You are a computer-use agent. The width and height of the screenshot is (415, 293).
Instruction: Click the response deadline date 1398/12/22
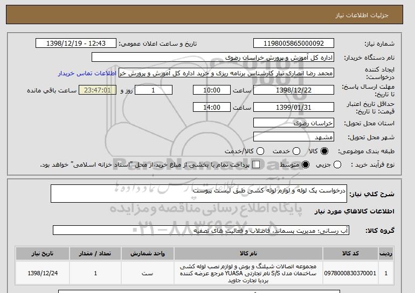pos(294,90)
